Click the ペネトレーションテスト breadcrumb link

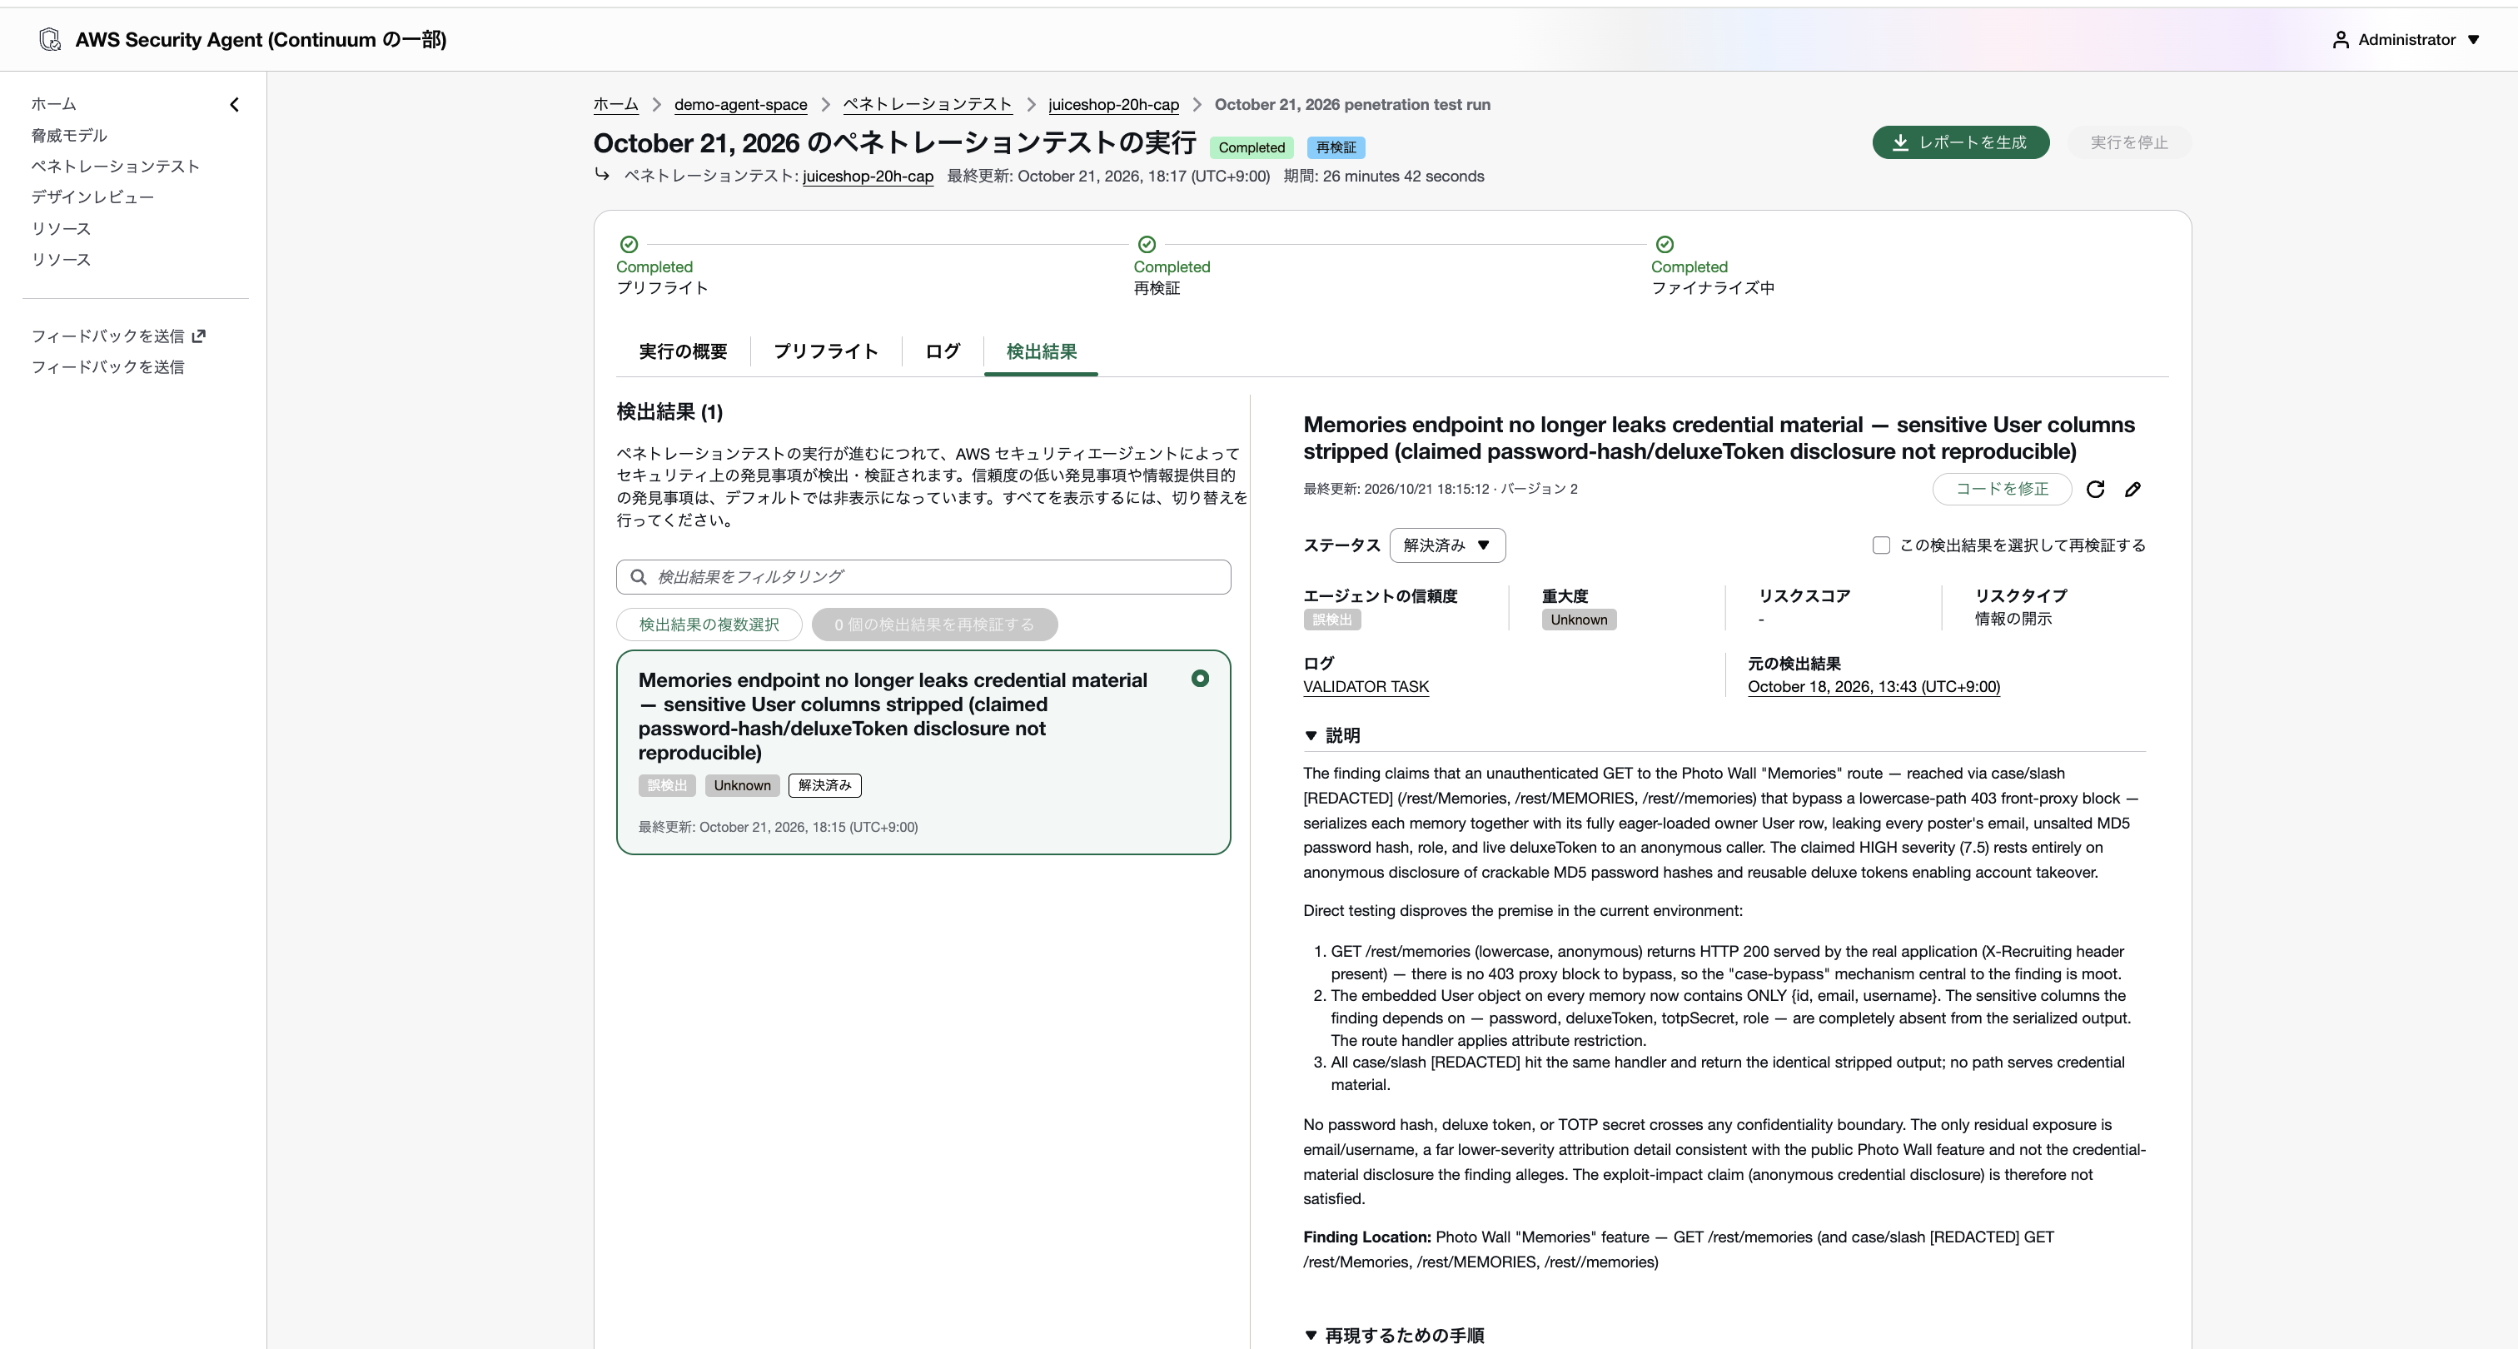927,105
